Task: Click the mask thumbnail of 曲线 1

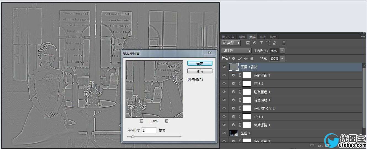Action: (246, 117)
